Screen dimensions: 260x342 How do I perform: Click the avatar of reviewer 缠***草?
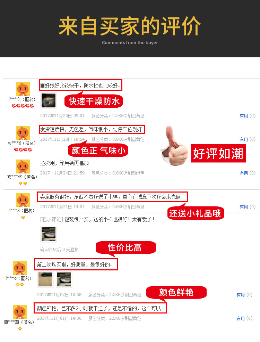pos(20,312)
